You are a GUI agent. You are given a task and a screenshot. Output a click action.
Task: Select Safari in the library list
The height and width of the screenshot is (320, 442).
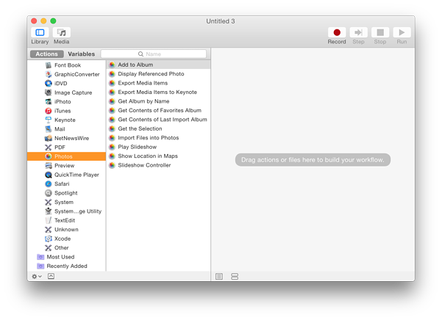[x=66, y=184]
